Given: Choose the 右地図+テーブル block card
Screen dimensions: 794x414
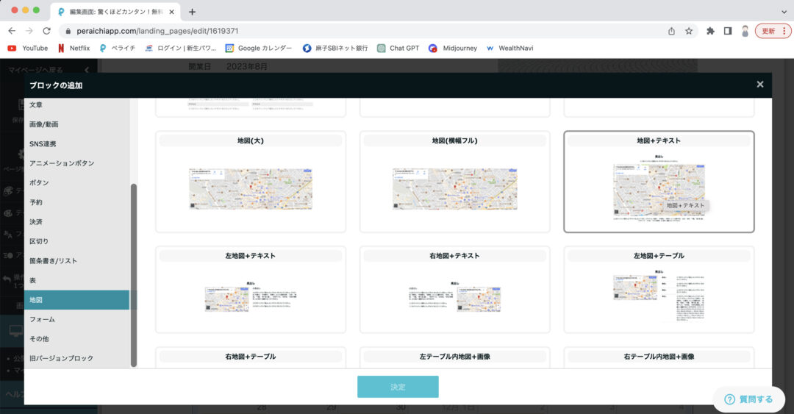Looking at the screenshot, I should [x=251, y=357].
